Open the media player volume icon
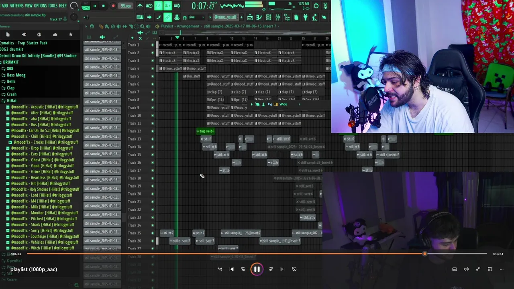The height and width of the screenshot is (289, 514). [x=466, y=269]
